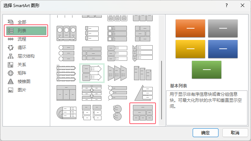The height and width of the screenshot is (141, 251).
Task: Click the orange preview block
Action: tap(190, 28)
